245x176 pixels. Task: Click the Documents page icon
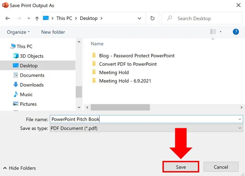coord(16,75)
